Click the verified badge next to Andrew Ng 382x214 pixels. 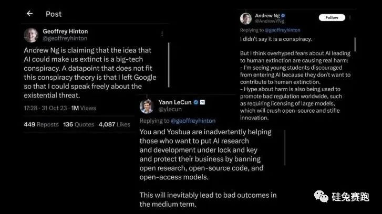coord(283,16)
